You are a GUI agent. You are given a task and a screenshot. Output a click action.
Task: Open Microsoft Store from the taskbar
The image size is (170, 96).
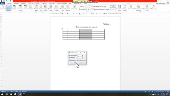tap(11, 94)
